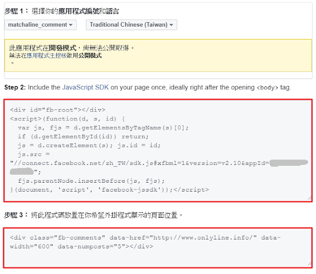Grab the resize handle of the fb-comments code box
Image resolution: width=316 pixels, height=274 pixels.
(310, 264)
